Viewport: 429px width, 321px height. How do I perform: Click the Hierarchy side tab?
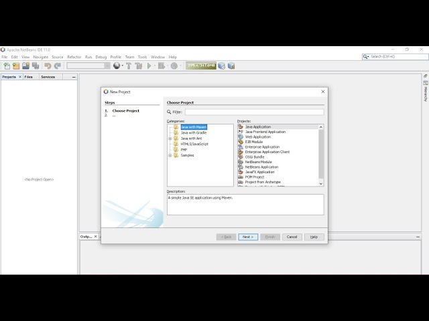tap(426, 92)
